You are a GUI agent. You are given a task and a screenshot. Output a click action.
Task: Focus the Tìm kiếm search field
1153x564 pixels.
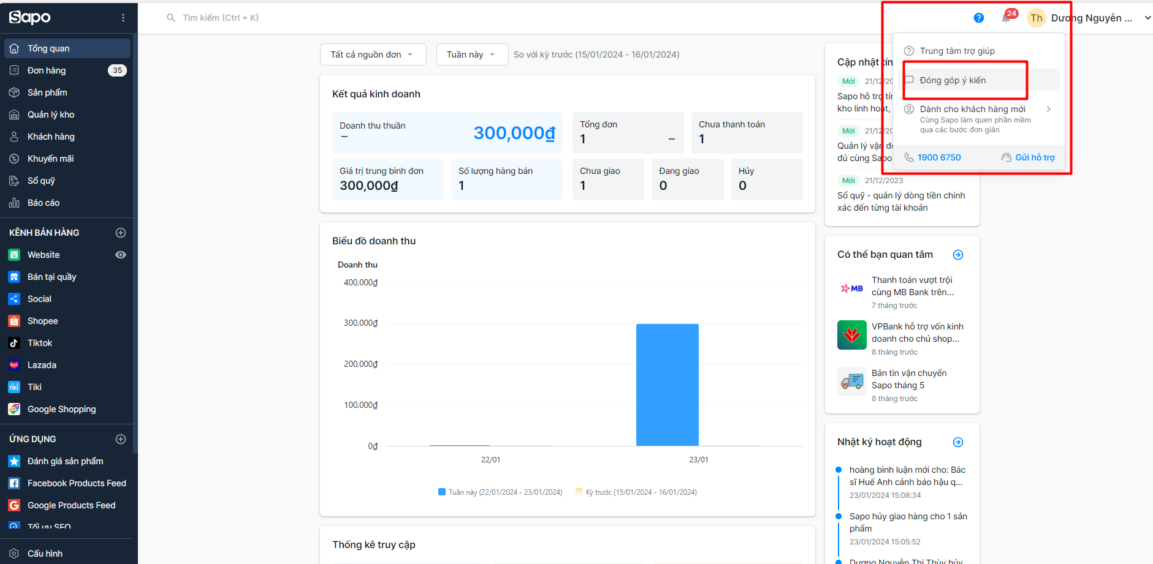click(221, 18)
